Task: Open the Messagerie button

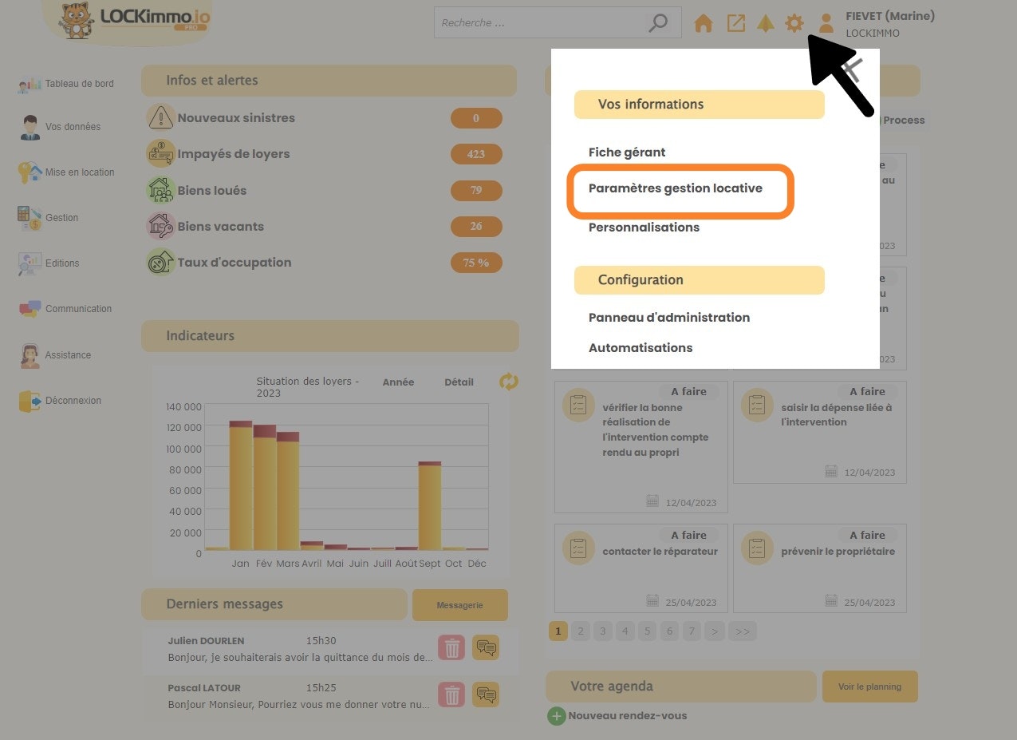Action: 459,605
